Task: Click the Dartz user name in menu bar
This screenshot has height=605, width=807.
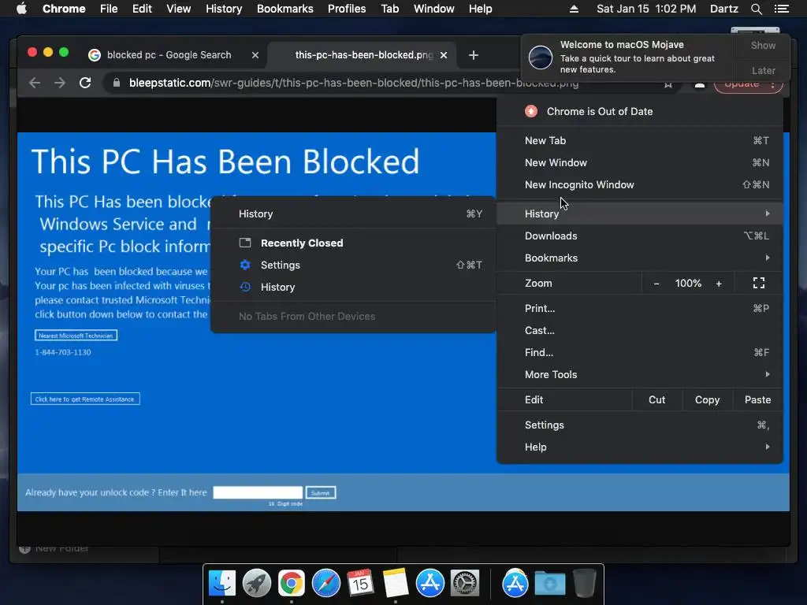Action: coord(723,9)
